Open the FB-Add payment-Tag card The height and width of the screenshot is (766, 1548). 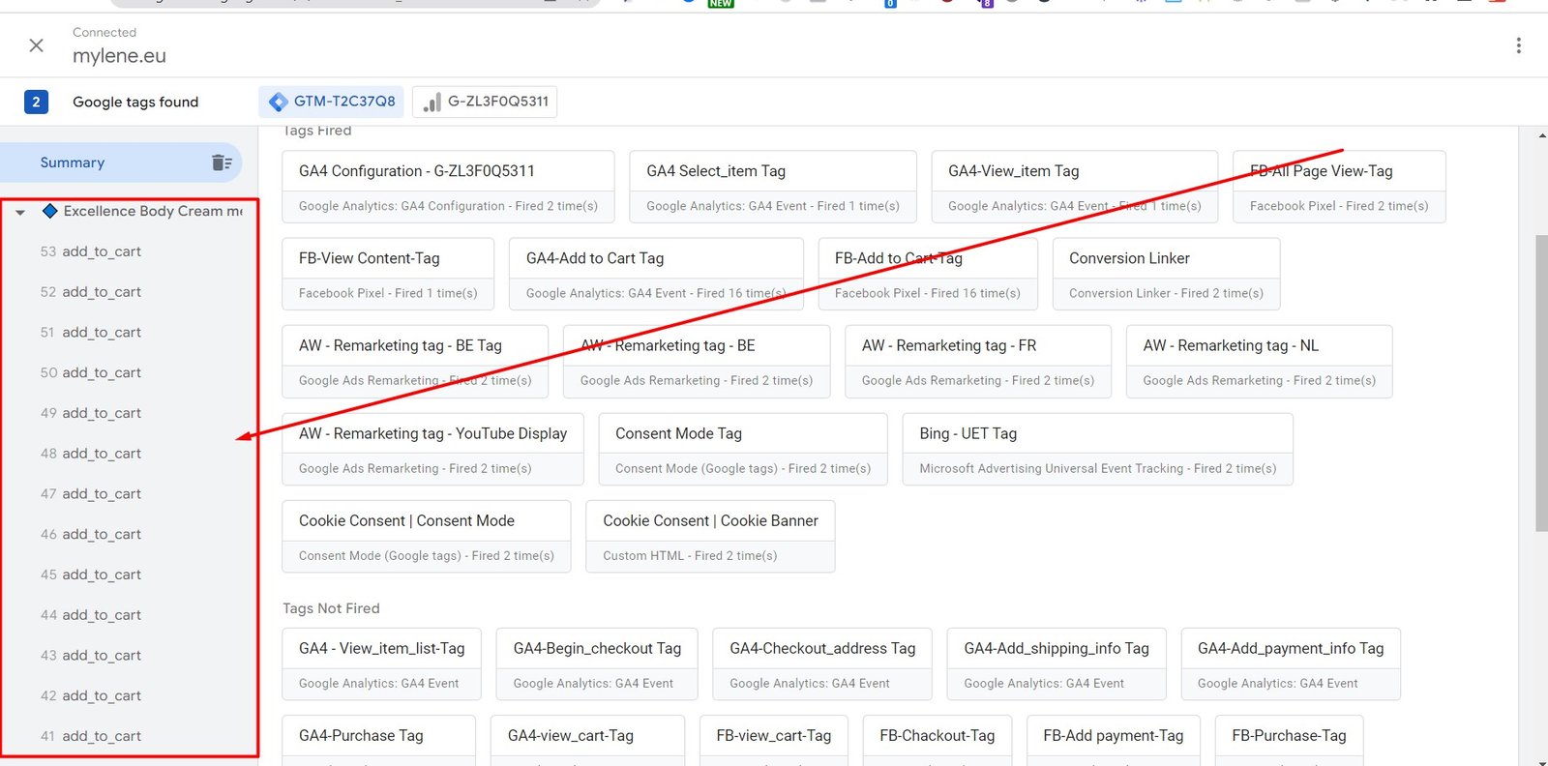(1114, 741)
